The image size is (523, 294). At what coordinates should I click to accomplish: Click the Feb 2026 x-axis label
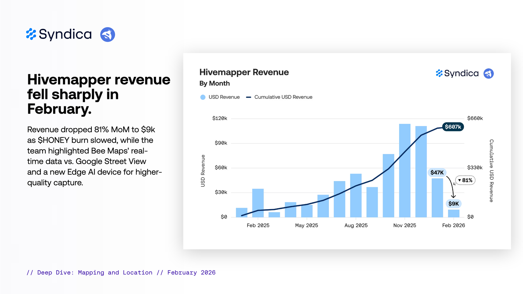(x=453, y=225)
